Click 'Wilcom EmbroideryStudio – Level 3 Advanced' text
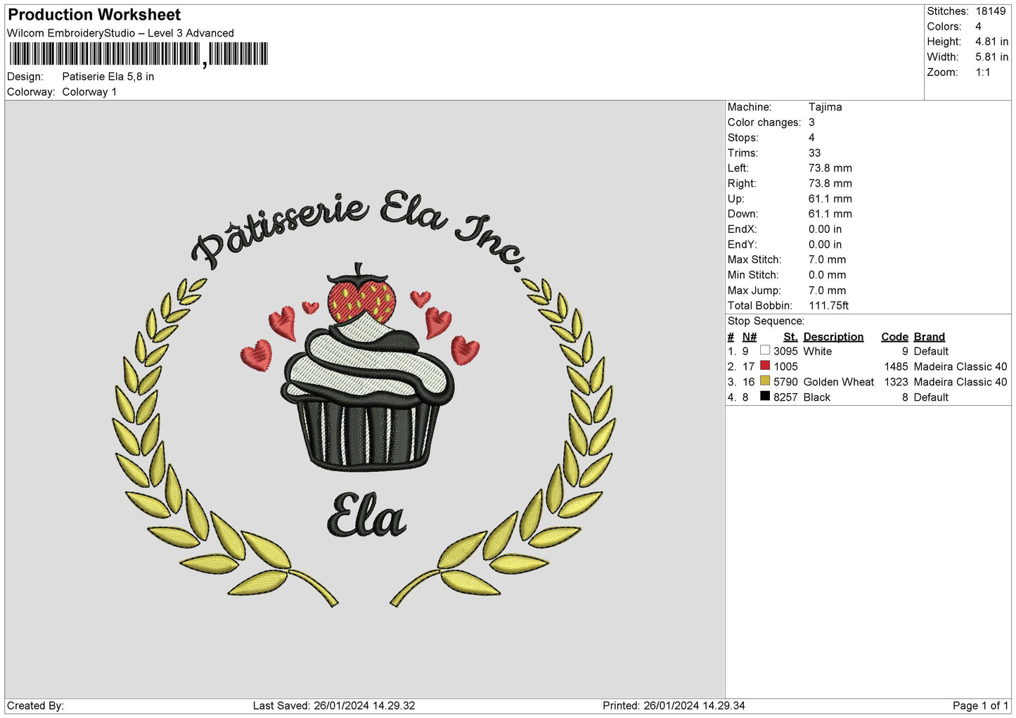The width and height of the screenshot is (1016, 718). pyautogui.click(x=120, y=33)
